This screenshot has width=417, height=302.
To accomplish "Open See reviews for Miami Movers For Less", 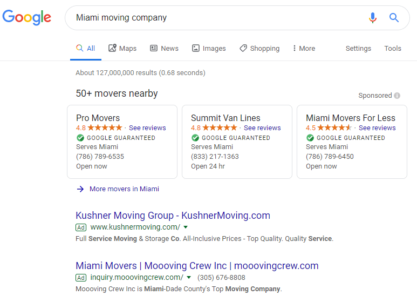I will [377, 128].
